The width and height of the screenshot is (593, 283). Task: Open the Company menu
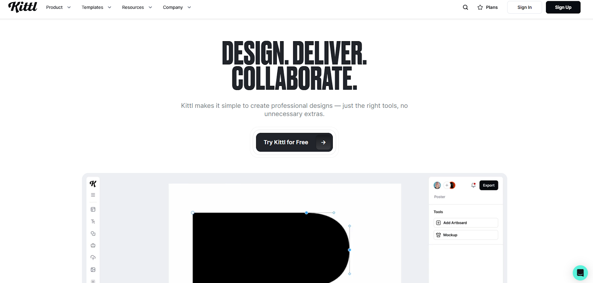[177, 7]
